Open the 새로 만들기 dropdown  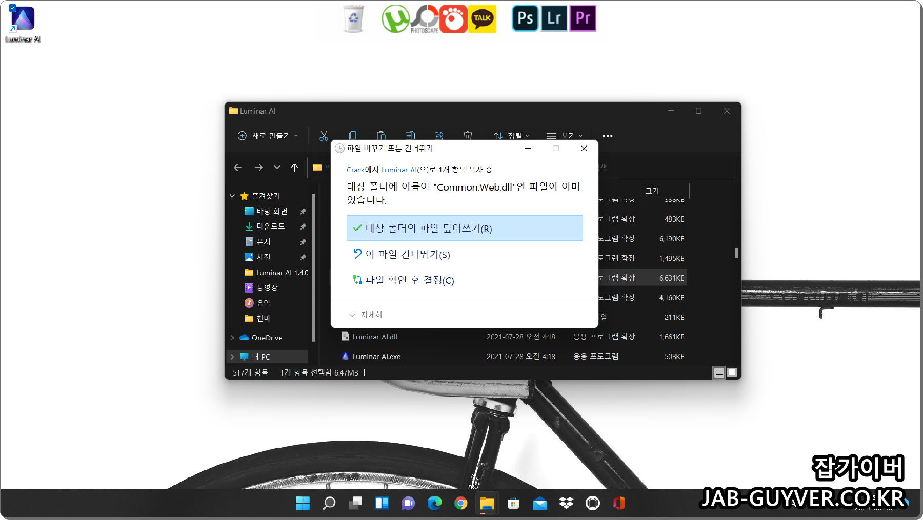[x=268, y=136]
